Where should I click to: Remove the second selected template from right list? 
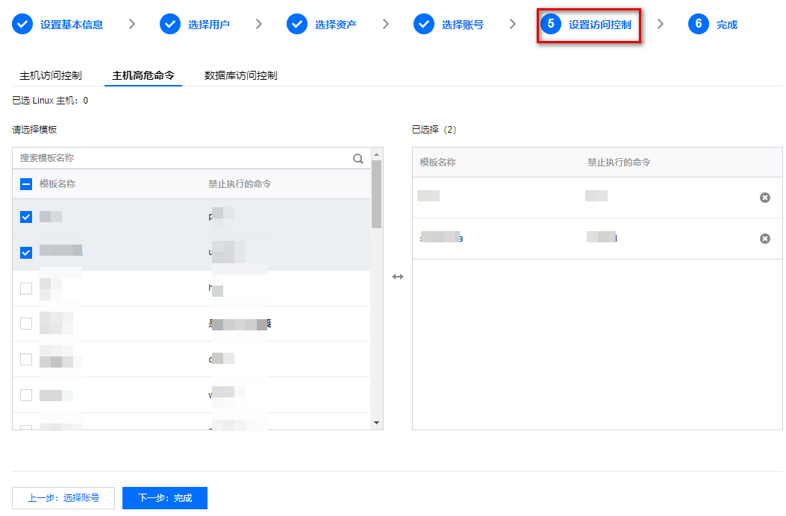click(x=765, y=239)
